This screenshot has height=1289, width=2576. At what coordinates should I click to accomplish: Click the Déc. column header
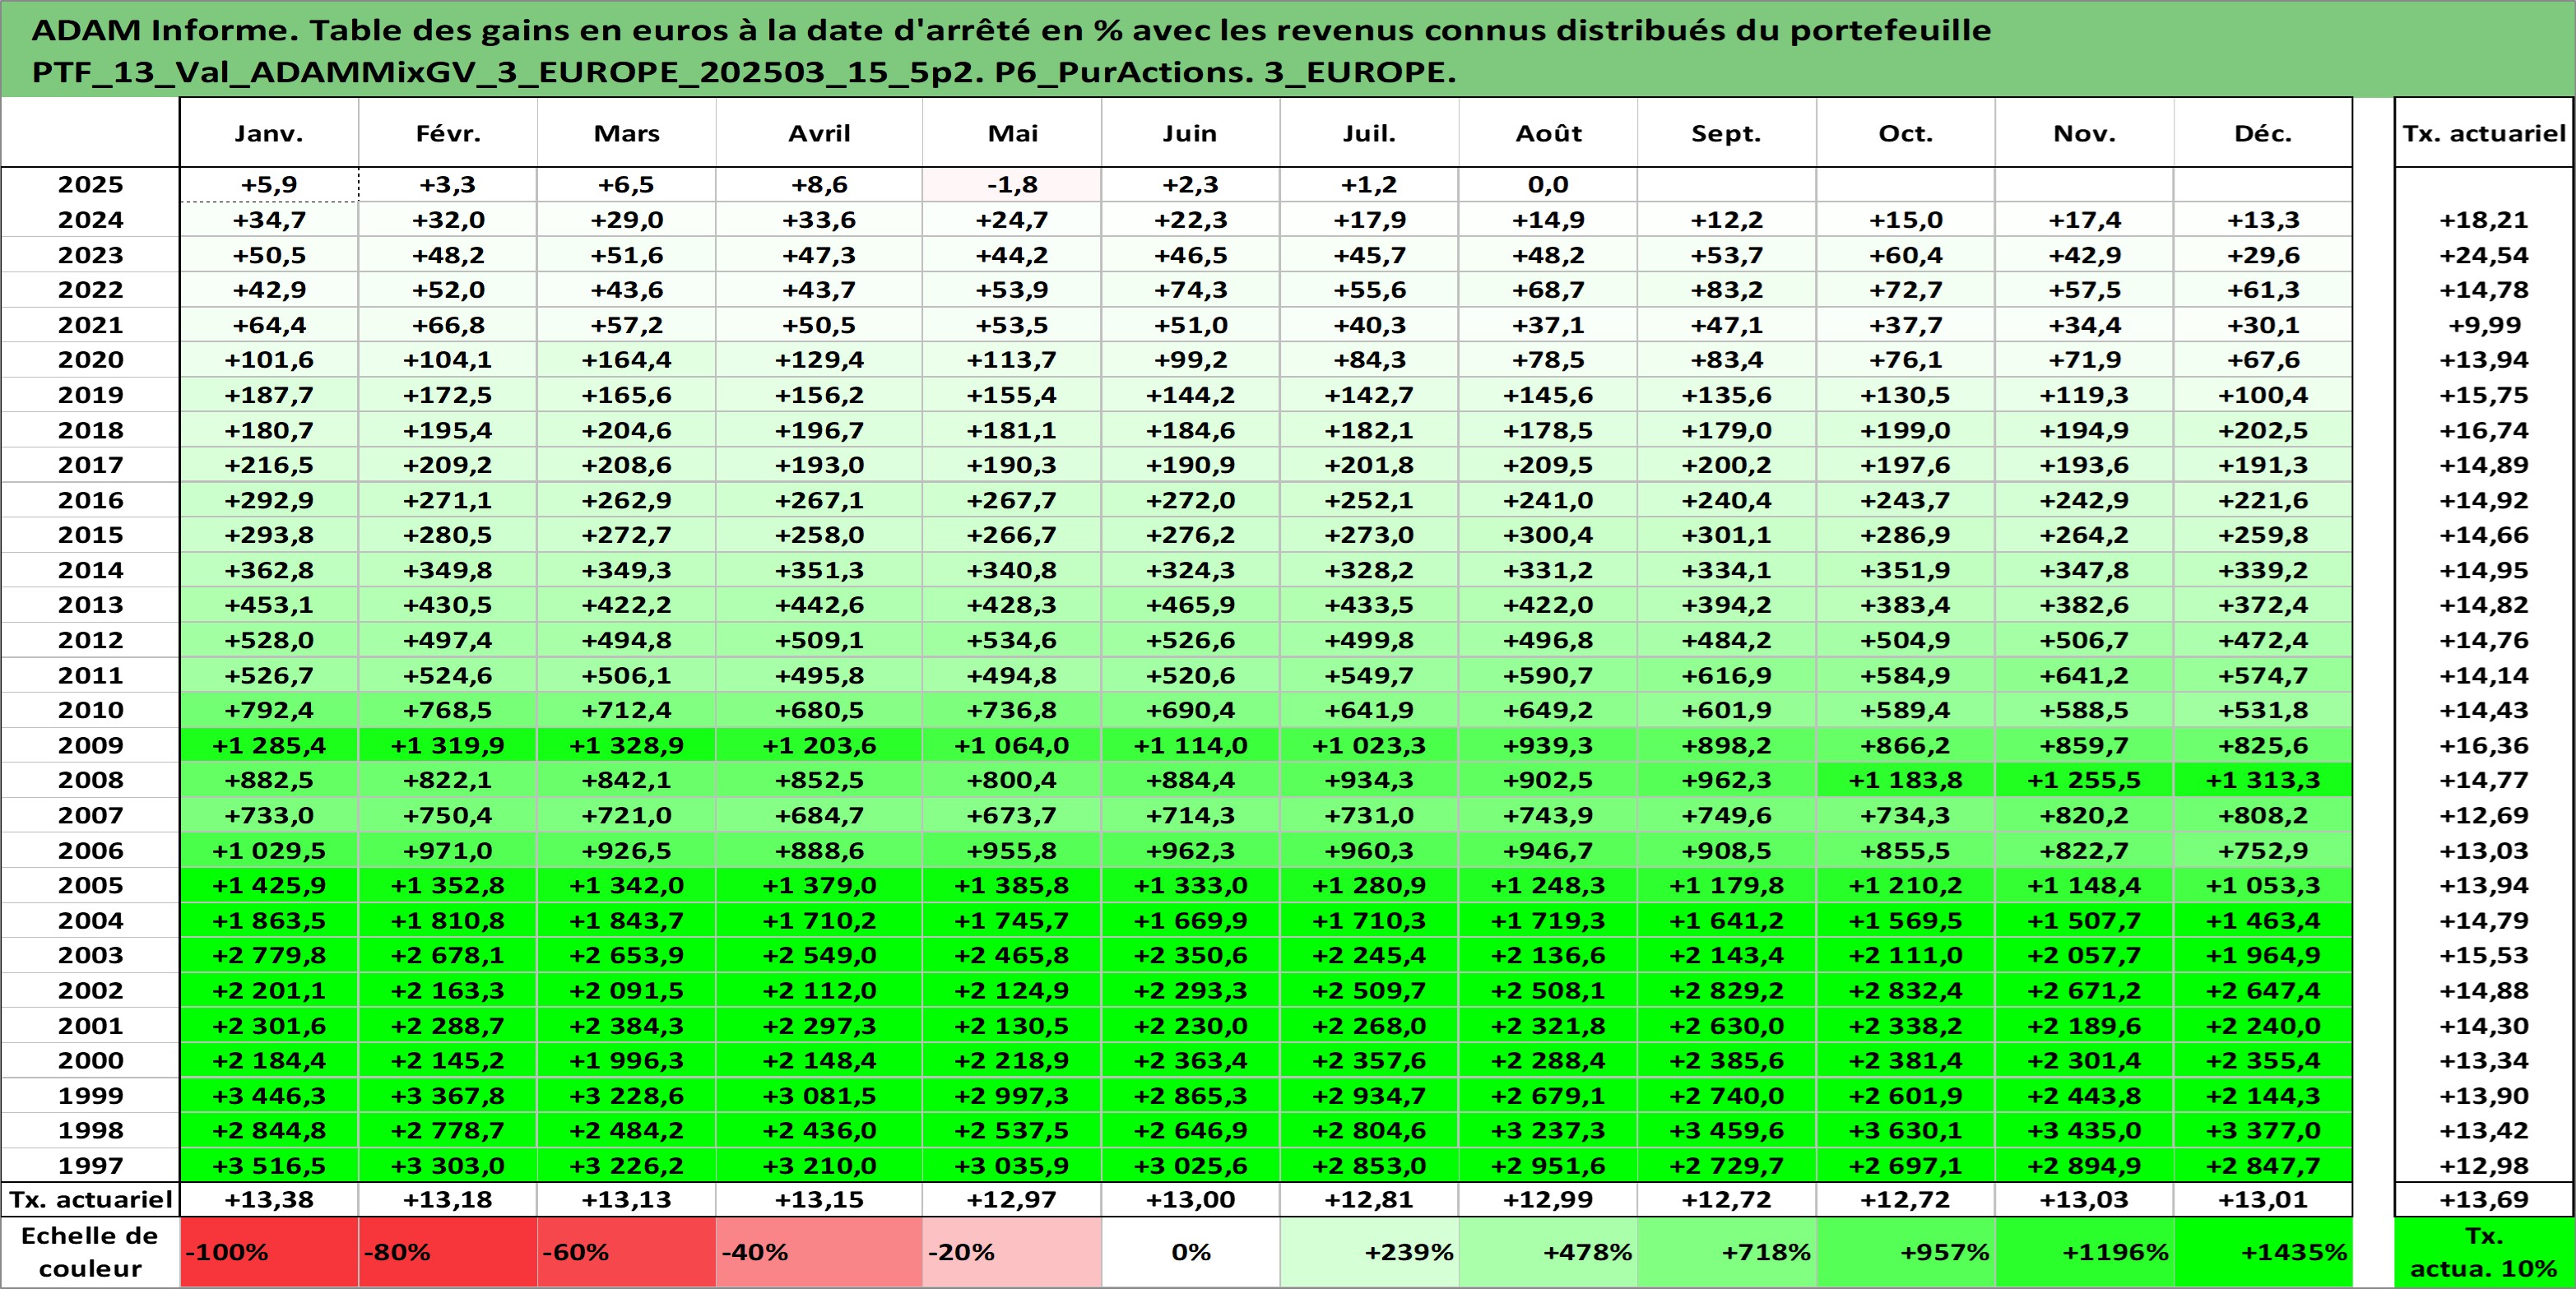pyautogui.click(x=2263, y=133)
